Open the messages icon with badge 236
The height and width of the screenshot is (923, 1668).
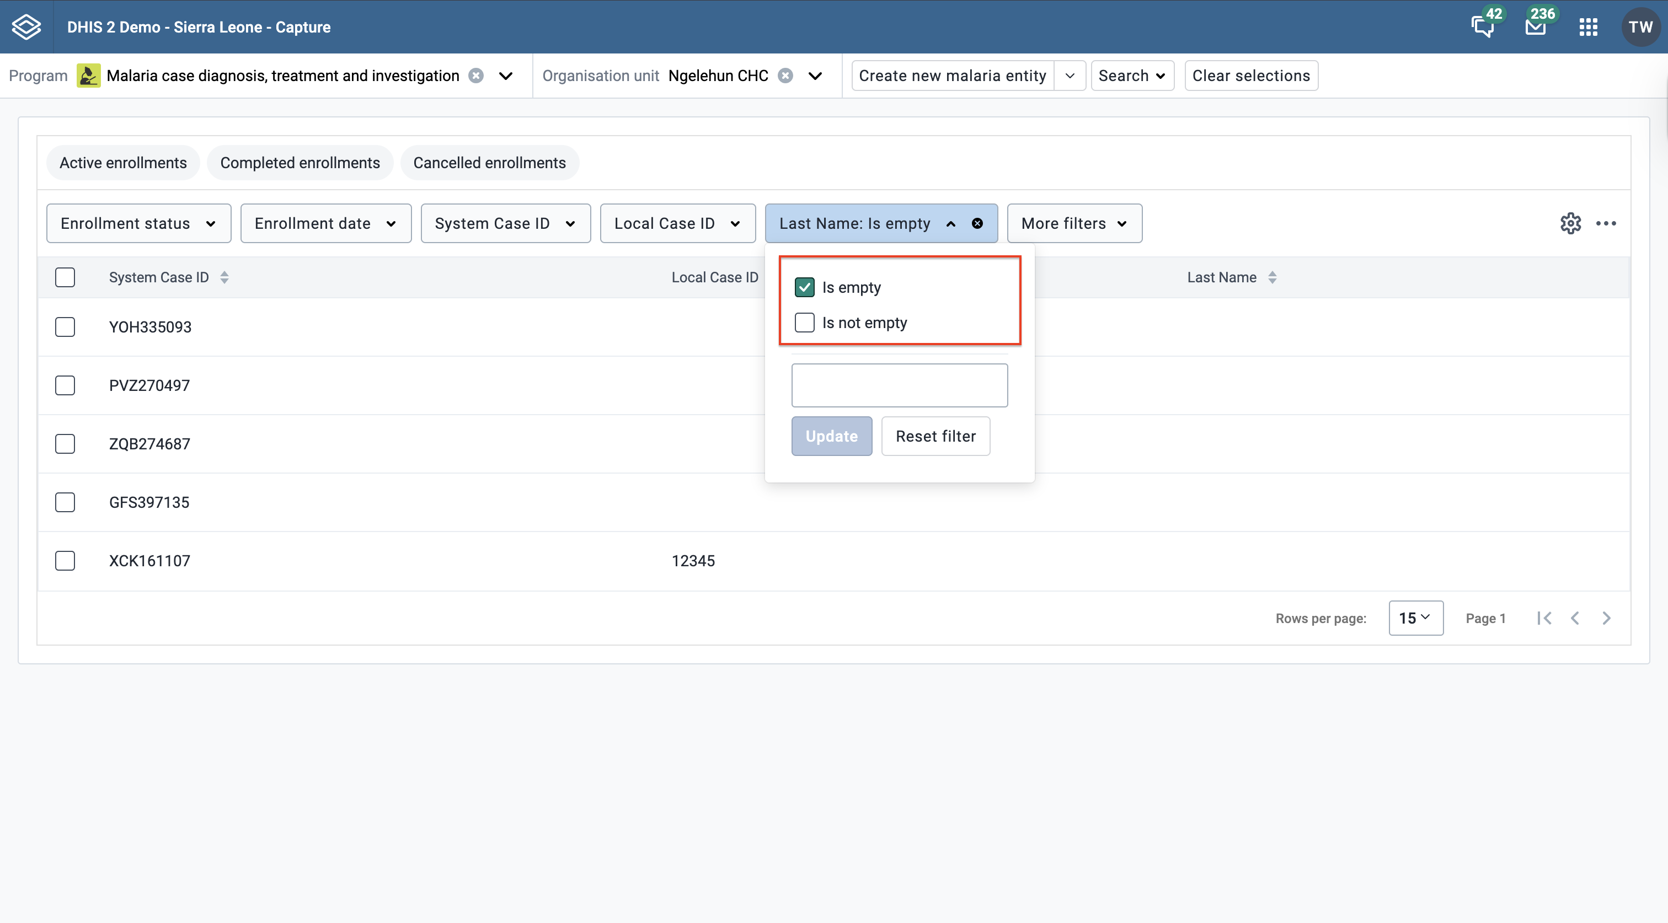pos(1535,26)
